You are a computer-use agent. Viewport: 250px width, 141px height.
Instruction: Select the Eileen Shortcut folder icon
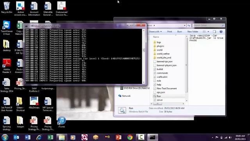tap(20, 104)
